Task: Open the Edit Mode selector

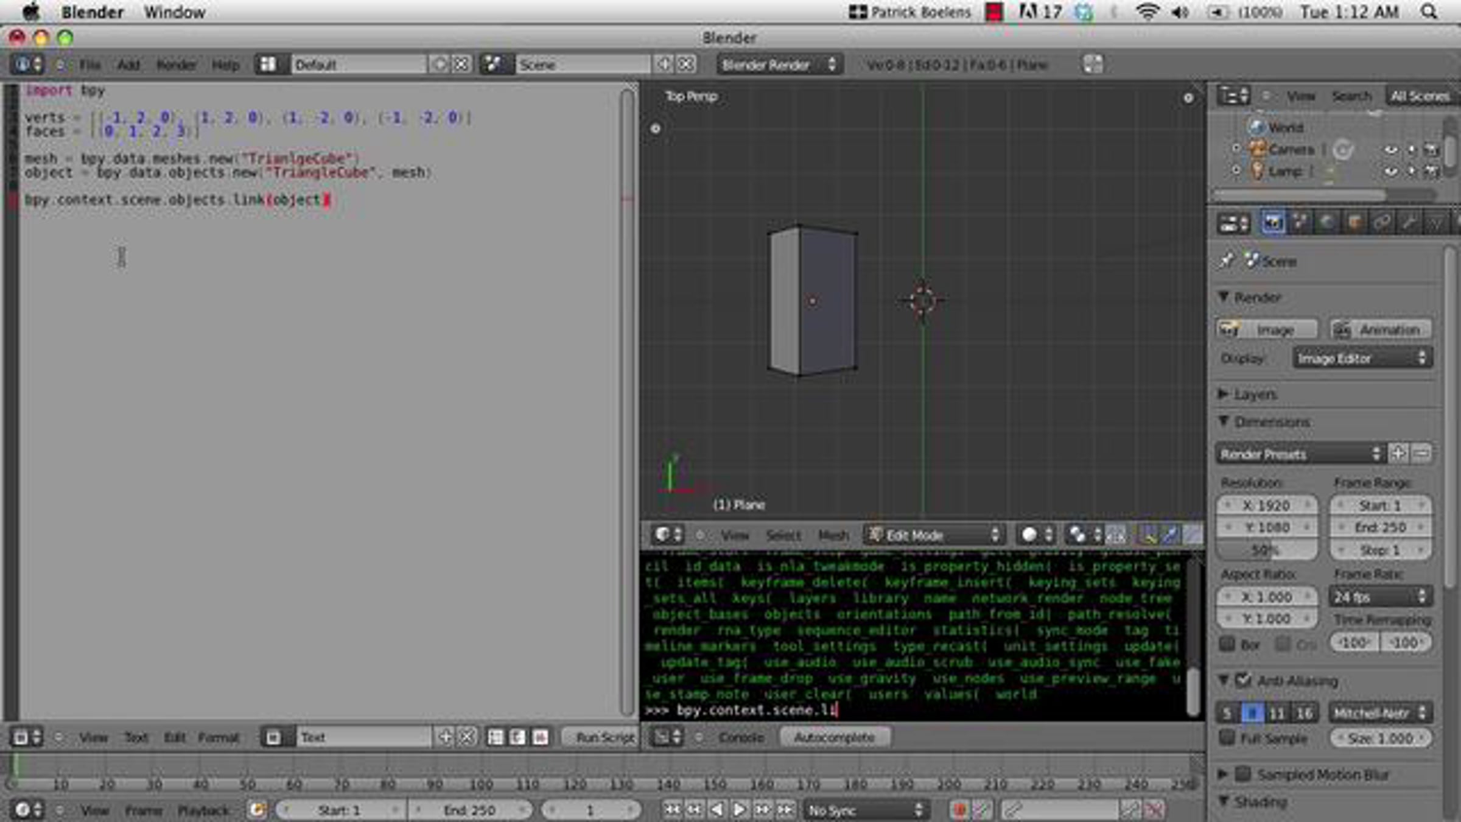Action: 934,535
